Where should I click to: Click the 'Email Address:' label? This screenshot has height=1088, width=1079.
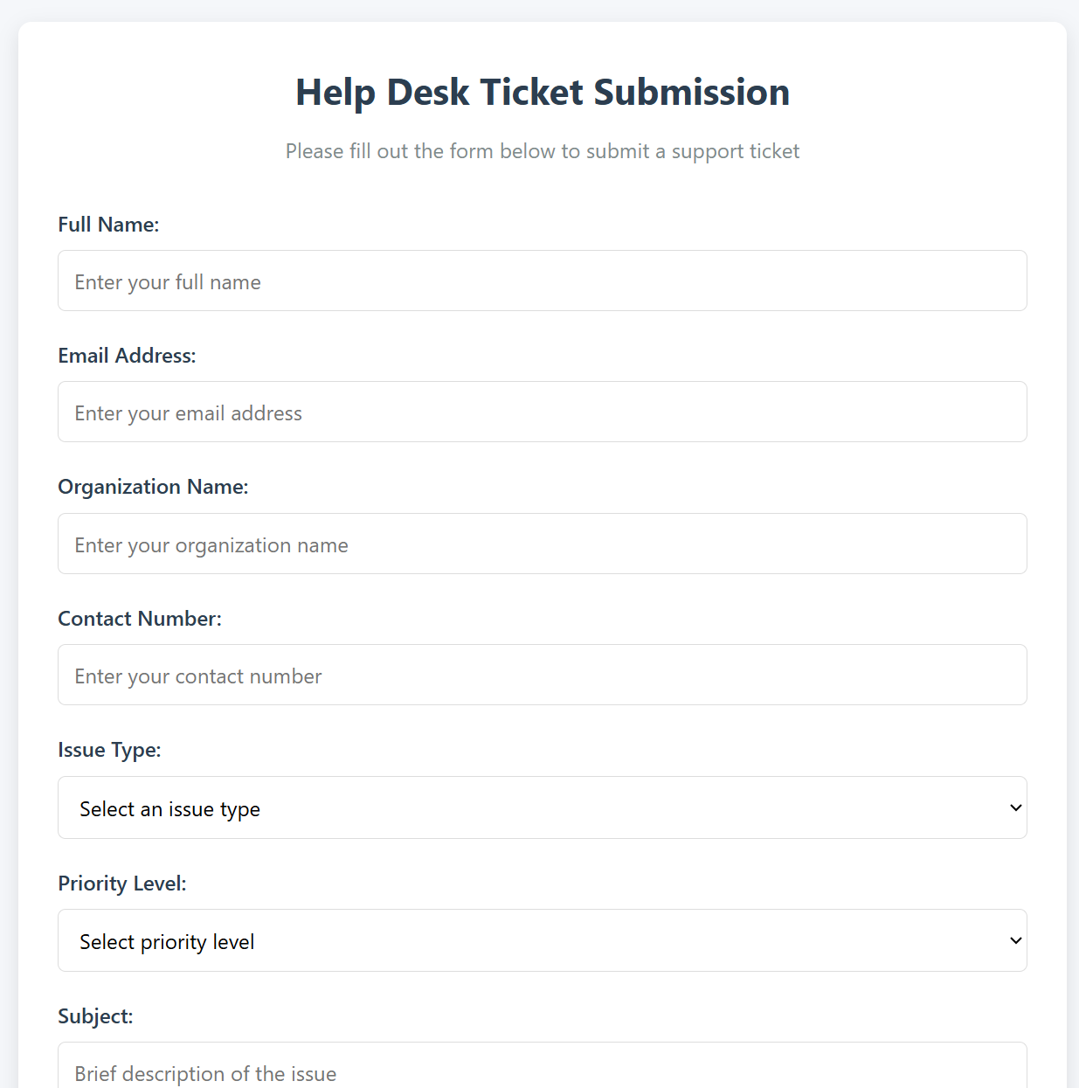click(x=127, y=356)
